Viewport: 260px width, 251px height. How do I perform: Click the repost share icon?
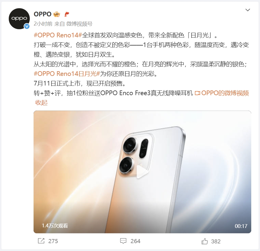pyautogui.click(x=41, y=241)
